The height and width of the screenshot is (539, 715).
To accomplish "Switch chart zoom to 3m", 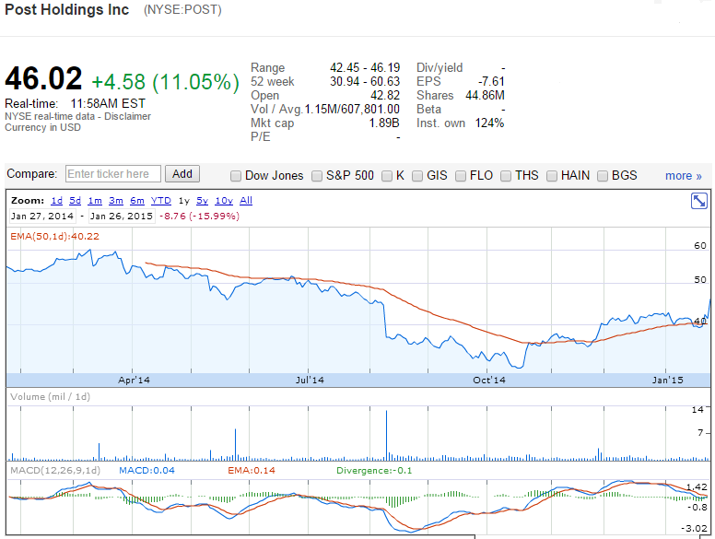I will 116,201.
